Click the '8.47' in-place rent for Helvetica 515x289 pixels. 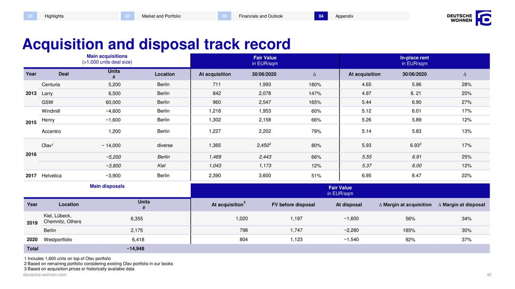point(417,176)
